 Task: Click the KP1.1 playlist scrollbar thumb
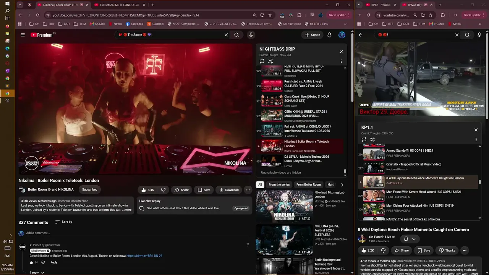point(480,182)
